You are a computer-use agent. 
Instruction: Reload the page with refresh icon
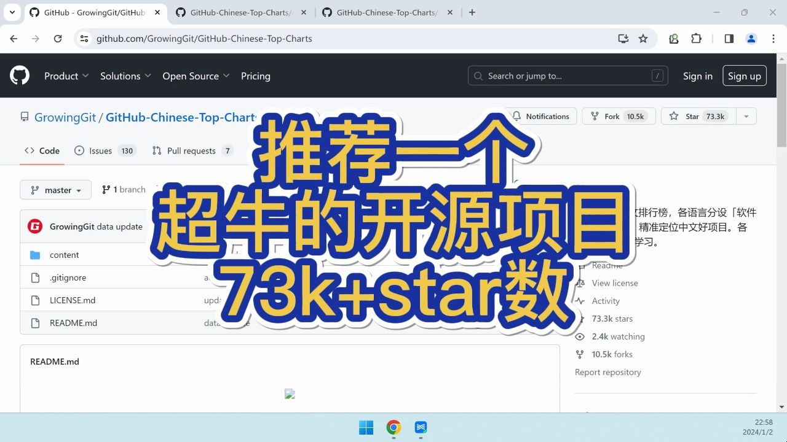pos(58,38)
